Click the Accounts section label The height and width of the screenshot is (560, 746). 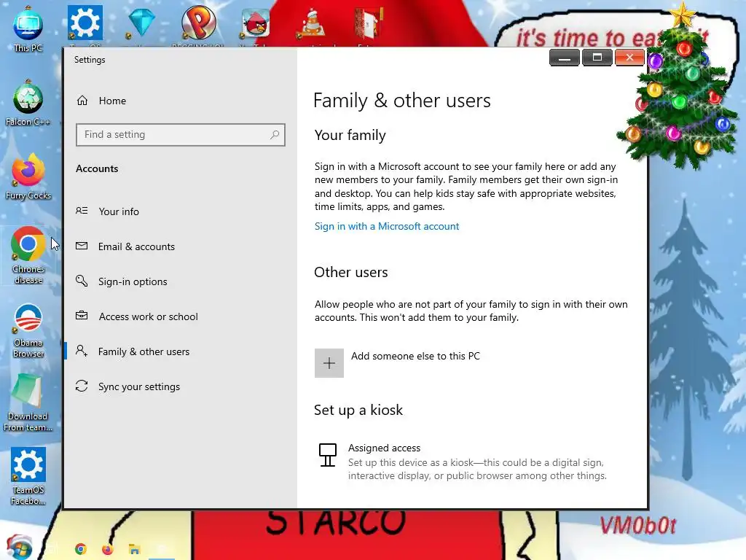[97, 168]
